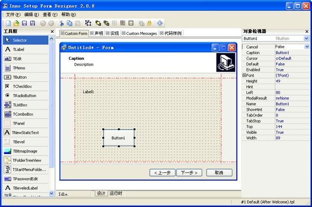Select Button1 on the form canvas
Screen dimensions: 312x207
[x=119, y=138]
